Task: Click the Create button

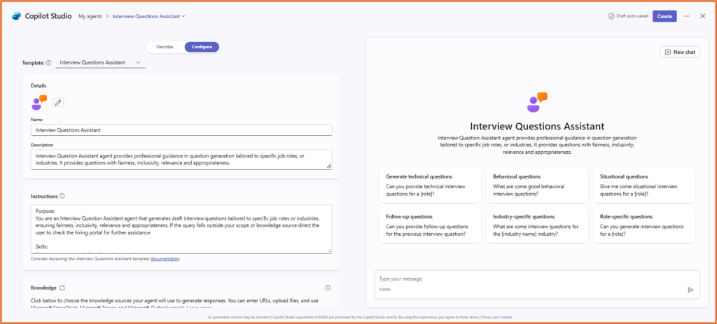Action: [x=664, y=15]
